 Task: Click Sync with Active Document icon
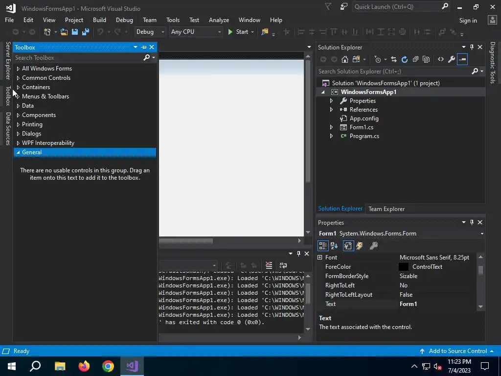394,59
